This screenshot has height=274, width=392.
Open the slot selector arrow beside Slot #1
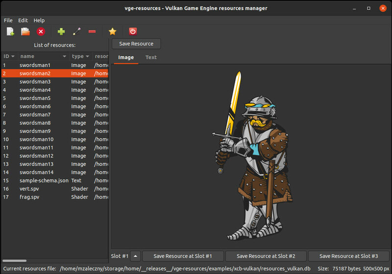point(136,256)
